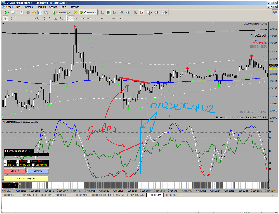Image resolution: width=279 pixels, height=214 pixels.
Task: Open the periods clock dropdown
Action: [157, 12]
